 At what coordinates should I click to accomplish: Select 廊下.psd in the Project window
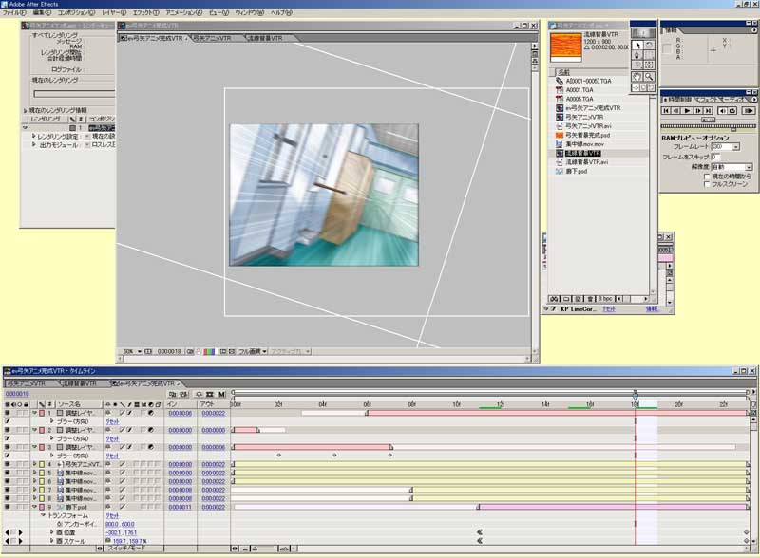[x=577, y=172]
